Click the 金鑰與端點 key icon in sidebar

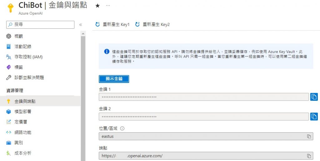click(8, 101)
